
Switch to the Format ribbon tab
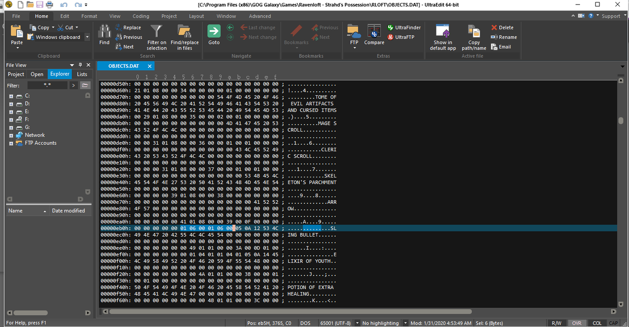89,16
